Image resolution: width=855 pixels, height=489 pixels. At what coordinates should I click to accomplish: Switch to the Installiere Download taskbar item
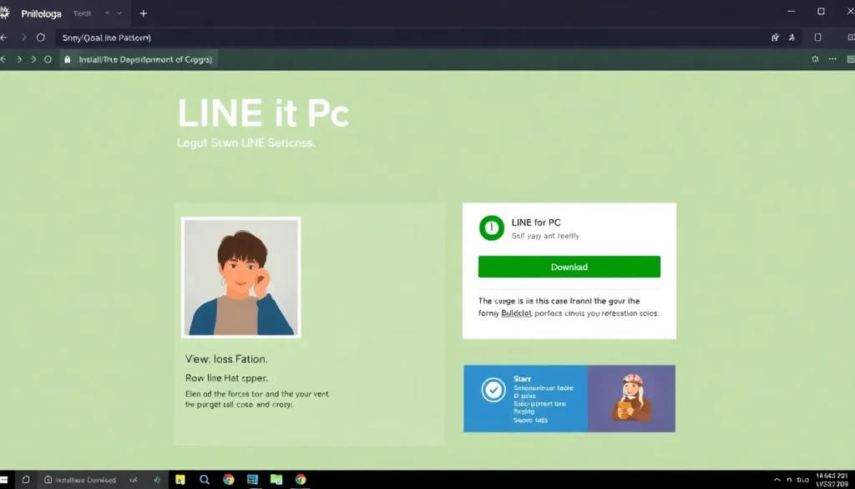coord(79,480)
